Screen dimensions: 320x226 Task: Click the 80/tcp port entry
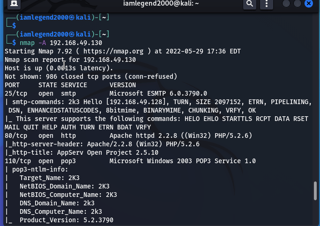tap(16, 136)
